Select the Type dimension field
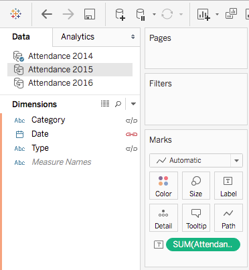 40,148
